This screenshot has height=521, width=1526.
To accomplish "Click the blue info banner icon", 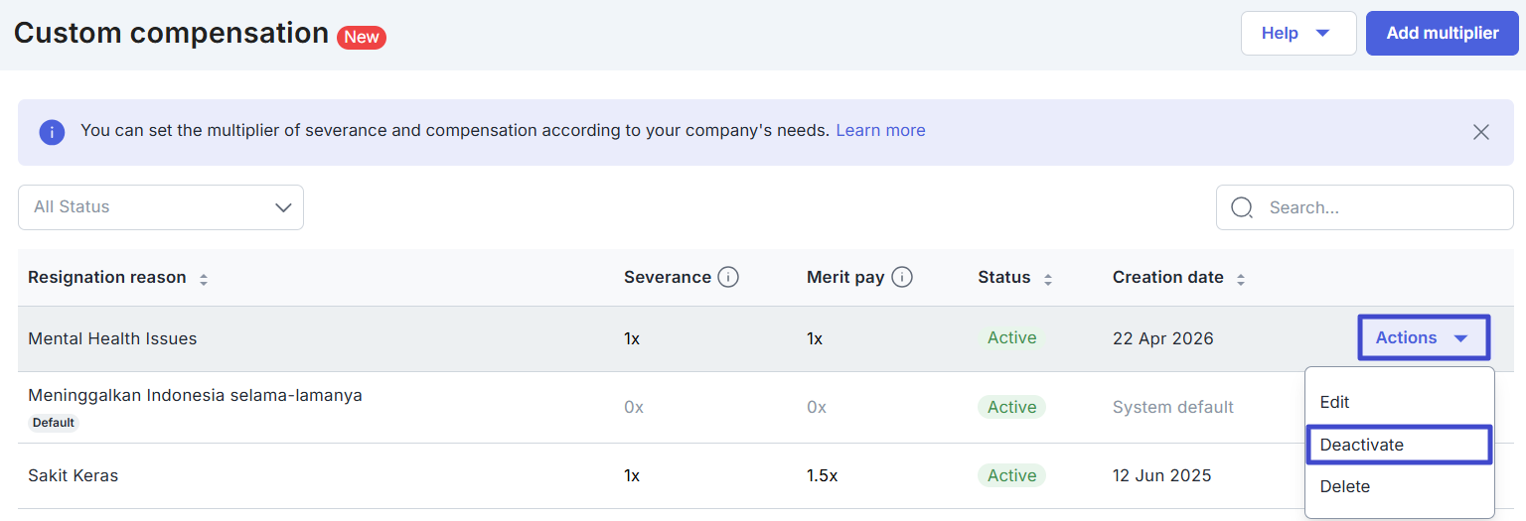I will pos(52,132).
